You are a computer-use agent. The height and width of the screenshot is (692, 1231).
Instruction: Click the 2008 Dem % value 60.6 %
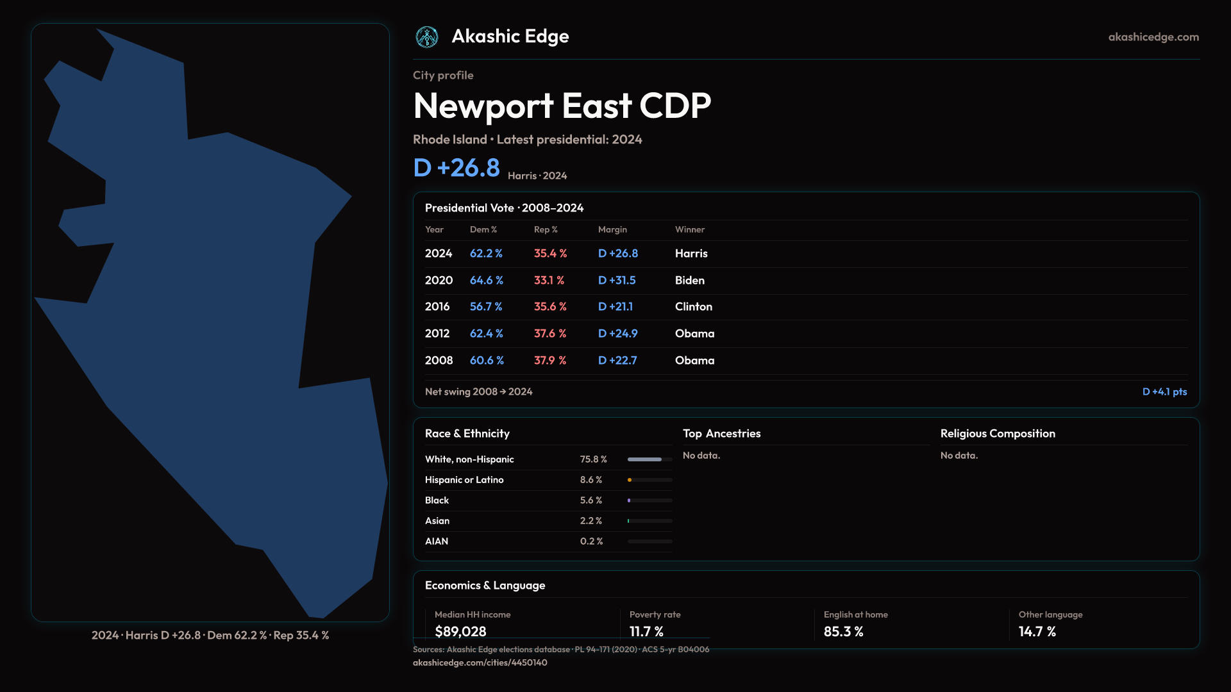pos(487,361)
